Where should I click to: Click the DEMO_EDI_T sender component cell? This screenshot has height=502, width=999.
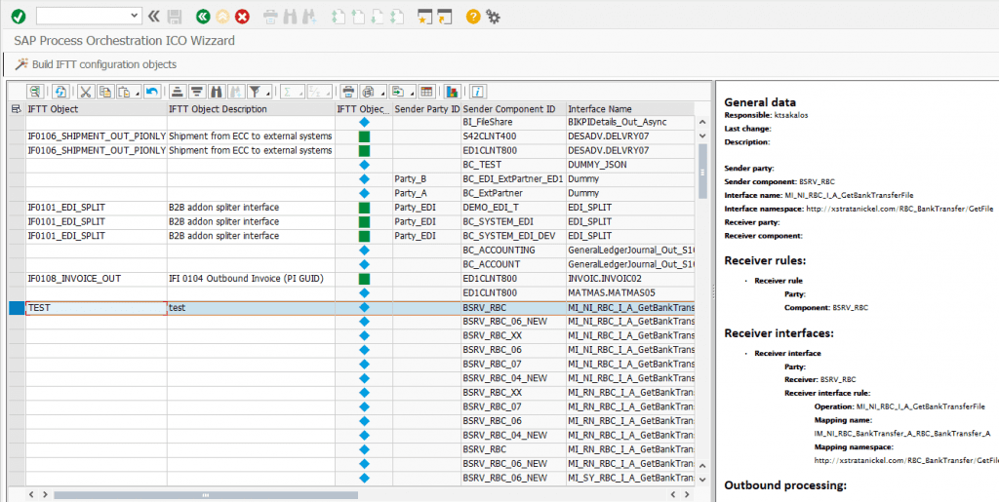pos(513,208)
